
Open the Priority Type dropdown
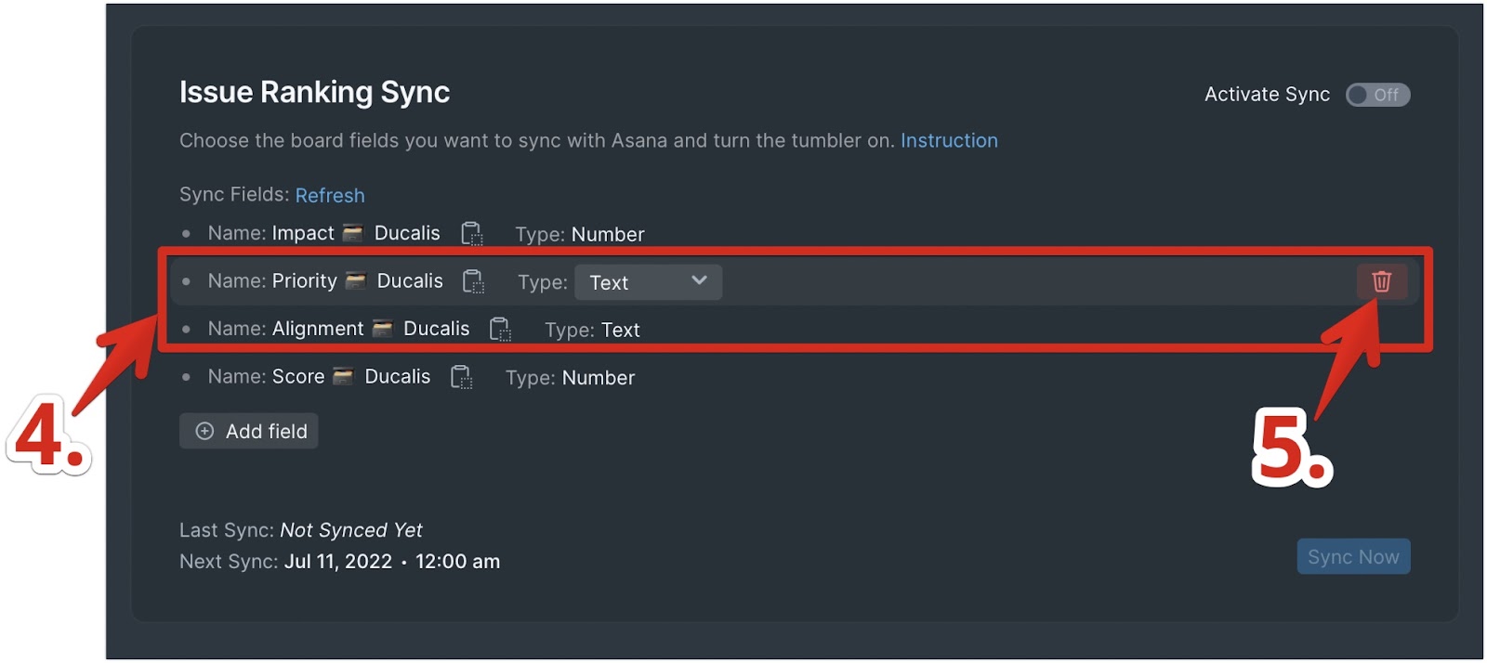648,282
